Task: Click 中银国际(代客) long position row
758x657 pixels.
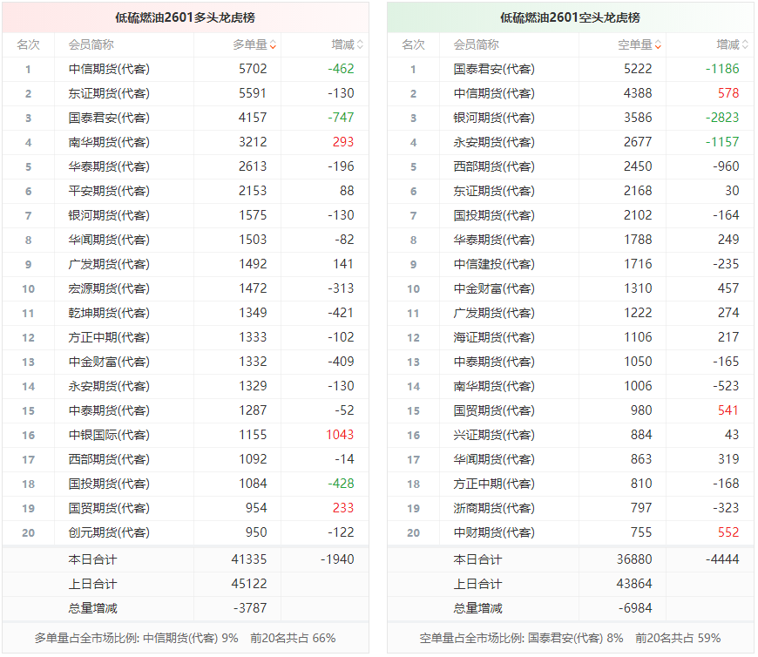Action: click(x=186, y=435)
